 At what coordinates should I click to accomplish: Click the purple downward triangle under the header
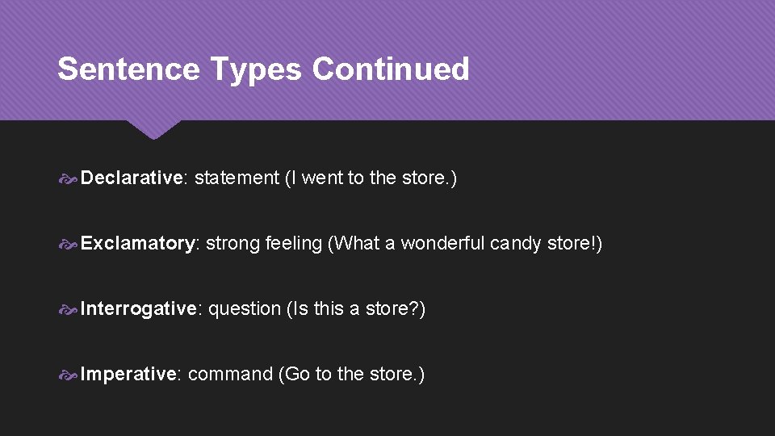[153, 128]
